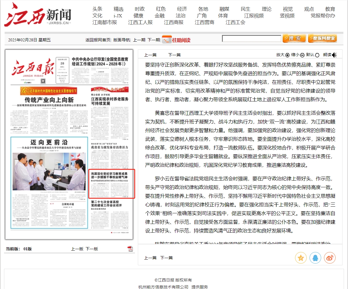Share article to Weibo
Screen dimensions: 348x289
(330, 258)
